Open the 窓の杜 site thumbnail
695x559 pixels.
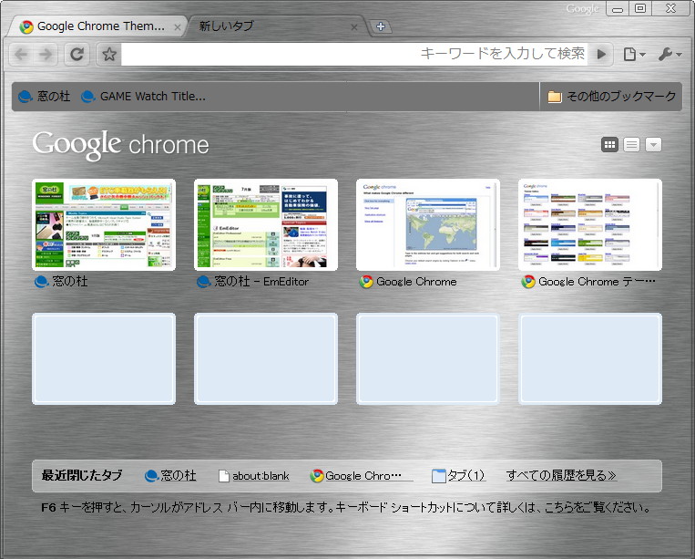(104, 224)
